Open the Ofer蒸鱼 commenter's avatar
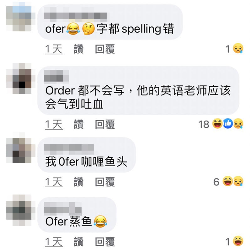This screenshot has height=251, width=251. pos(21,210)
